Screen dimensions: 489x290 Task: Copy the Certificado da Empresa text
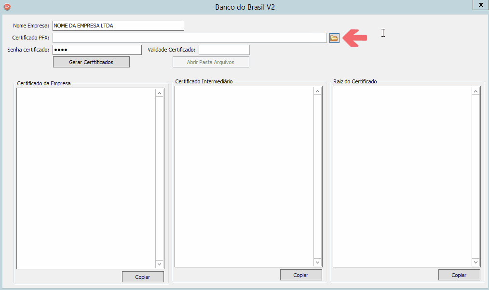tap(143, 277)
